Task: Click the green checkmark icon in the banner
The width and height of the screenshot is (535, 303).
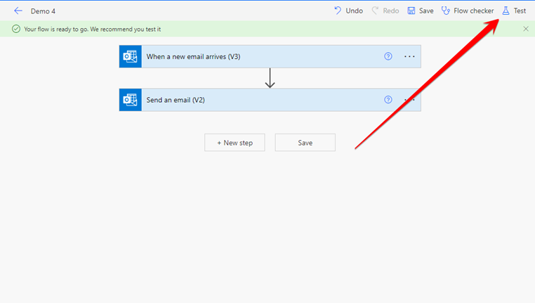Action: click(16, 29)
